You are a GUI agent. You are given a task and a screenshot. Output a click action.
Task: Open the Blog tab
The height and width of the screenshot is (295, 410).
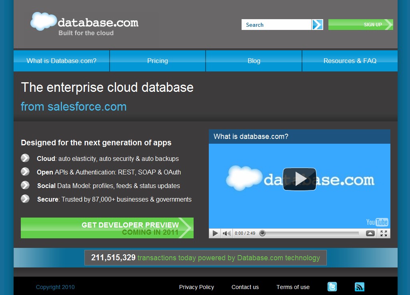click(254, 61)
